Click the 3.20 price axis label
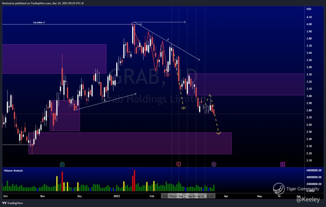This screenshot has height=207, width=326. 309,82
